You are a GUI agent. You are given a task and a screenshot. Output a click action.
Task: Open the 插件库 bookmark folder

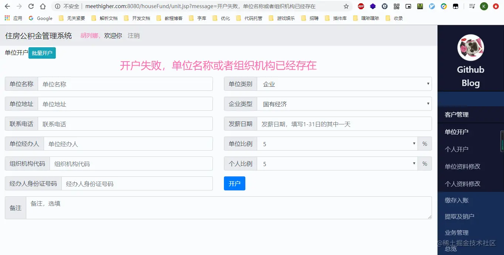[x=336, y=18]
